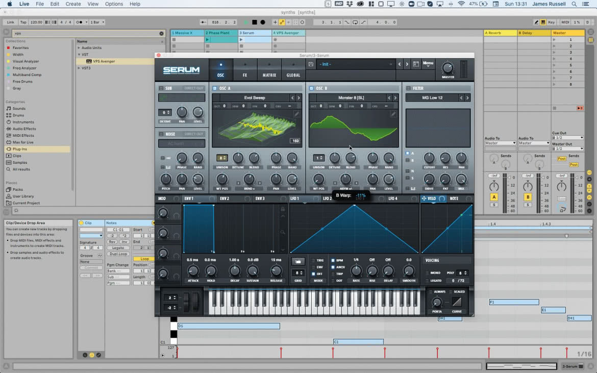Screen dimensions: 597x373
Task: Click the Dupl.Loop button in Notes panel
Action: (x=118, y=254)
